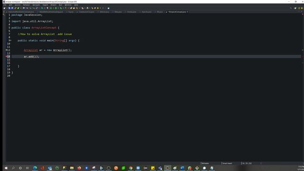Screen dimensions: 304x171
Task: Click the New file toolbar icon
Action: 4,8
